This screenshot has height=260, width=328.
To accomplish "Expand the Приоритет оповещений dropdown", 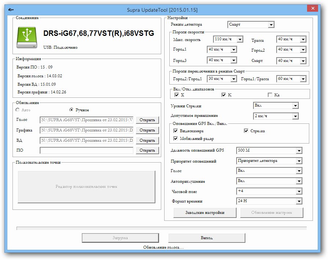I will 269,161.
